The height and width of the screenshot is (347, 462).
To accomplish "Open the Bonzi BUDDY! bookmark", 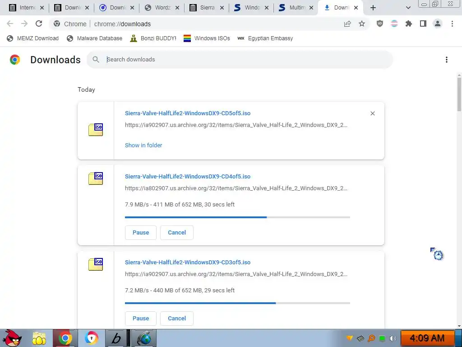I will [x=153, y=38].
